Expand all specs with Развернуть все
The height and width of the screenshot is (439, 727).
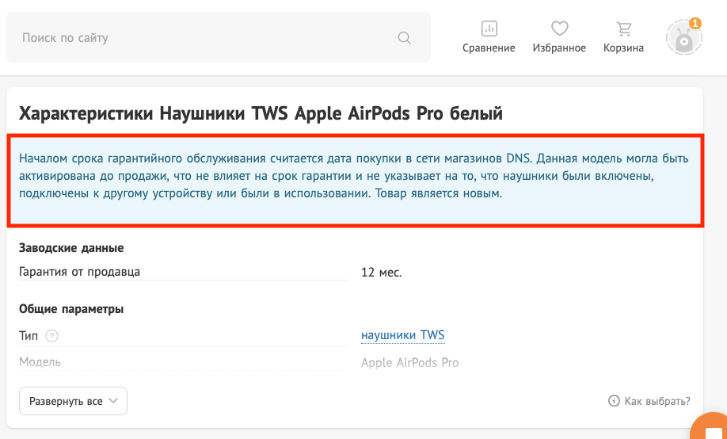click(74, 401)
